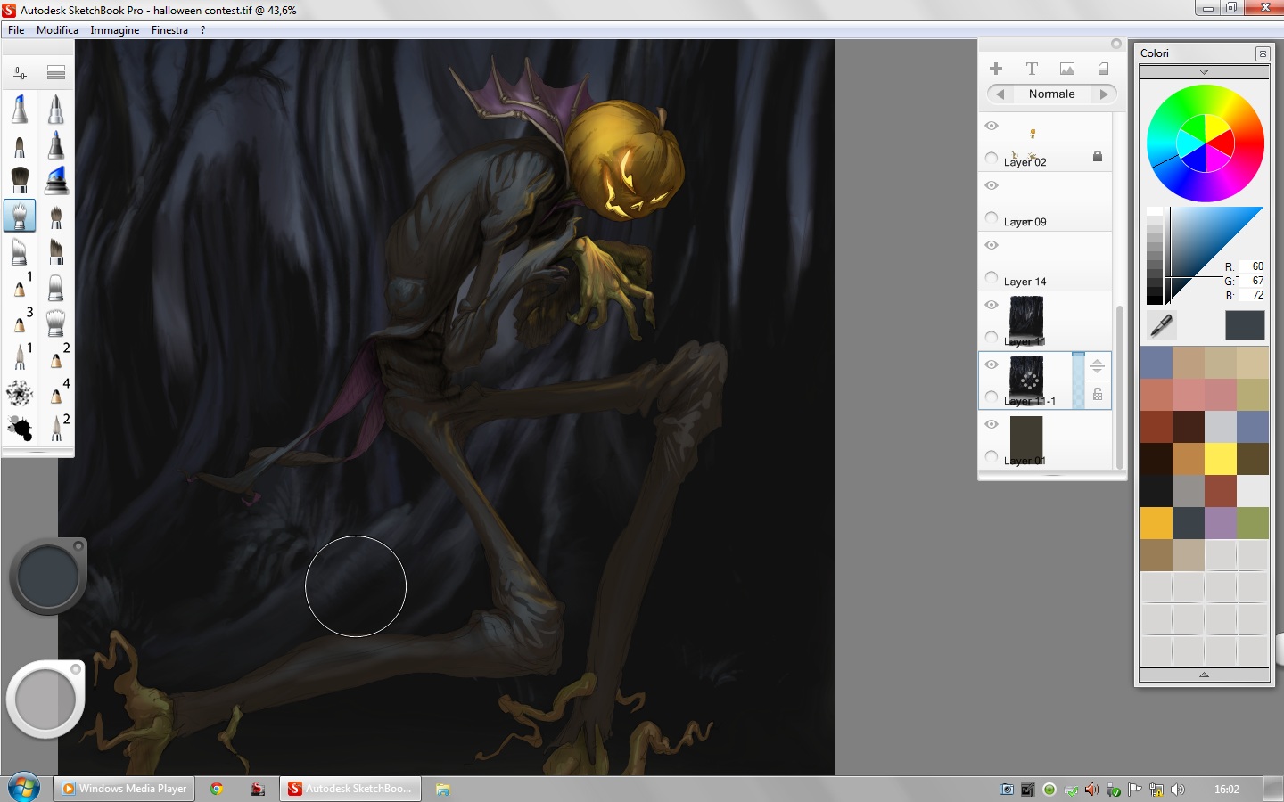Open Windows Media Player from taskbar

coord(124,789)
